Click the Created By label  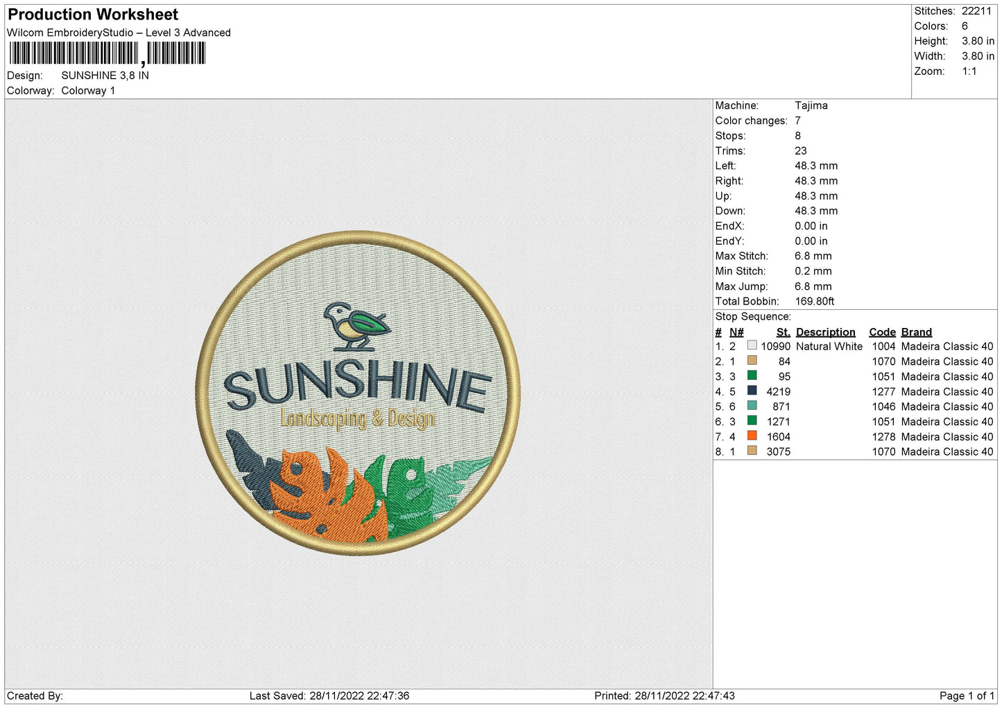coord(35,696)
